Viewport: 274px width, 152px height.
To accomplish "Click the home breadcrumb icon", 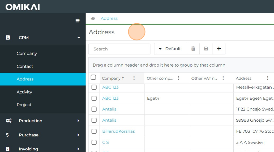I will point(93,19).
